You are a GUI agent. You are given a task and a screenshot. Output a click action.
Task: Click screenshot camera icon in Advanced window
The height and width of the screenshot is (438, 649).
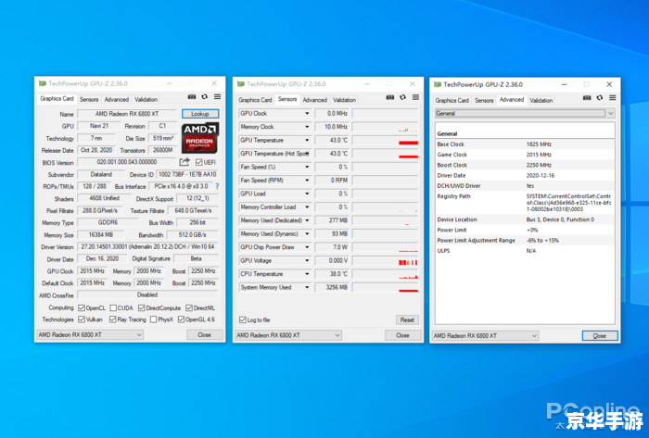587,97
